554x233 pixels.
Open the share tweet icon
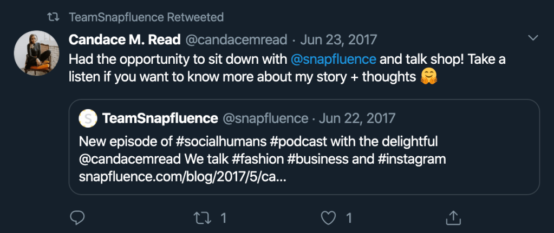[452, 218]
